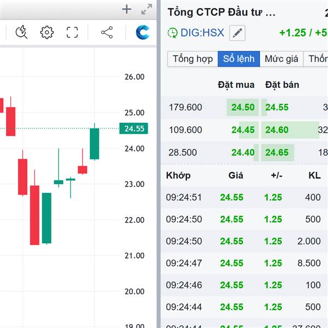
Task: Click the plus icon to add chart
Action: (127, 9)
